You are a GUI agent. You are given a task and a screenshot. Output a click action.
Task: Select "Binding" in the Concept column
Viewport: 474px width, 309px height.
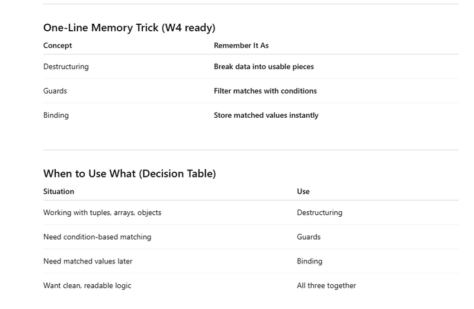coord(56,115)
